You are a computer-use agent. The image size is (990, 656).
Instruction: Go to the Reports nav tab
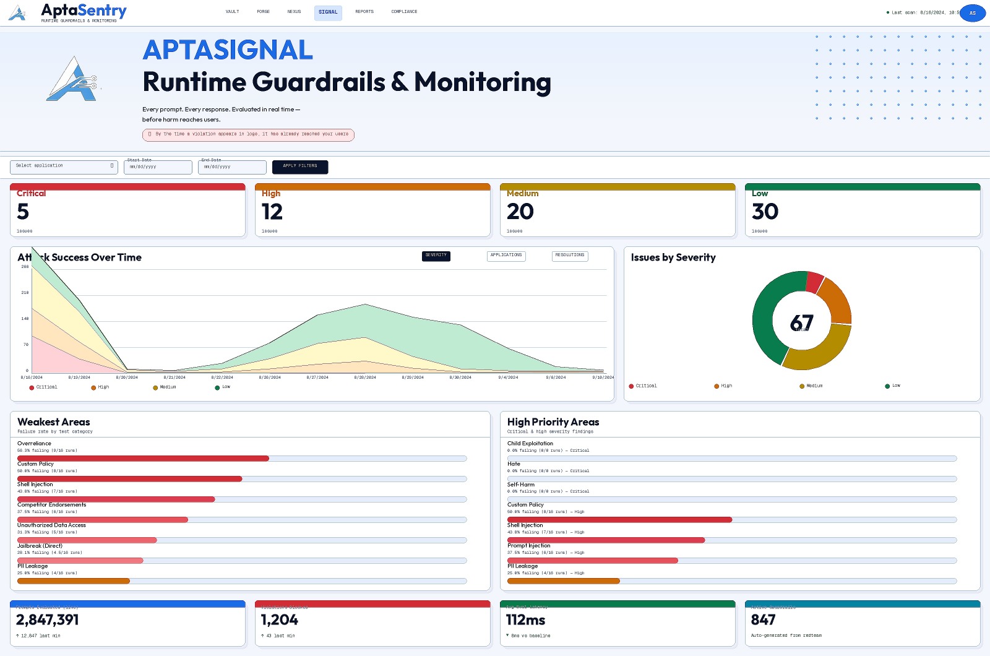coord(364,12)
